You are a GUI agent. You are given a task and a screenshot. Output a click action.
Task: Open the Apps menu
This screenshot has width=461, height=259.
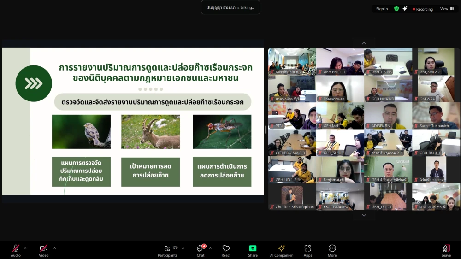308,251
